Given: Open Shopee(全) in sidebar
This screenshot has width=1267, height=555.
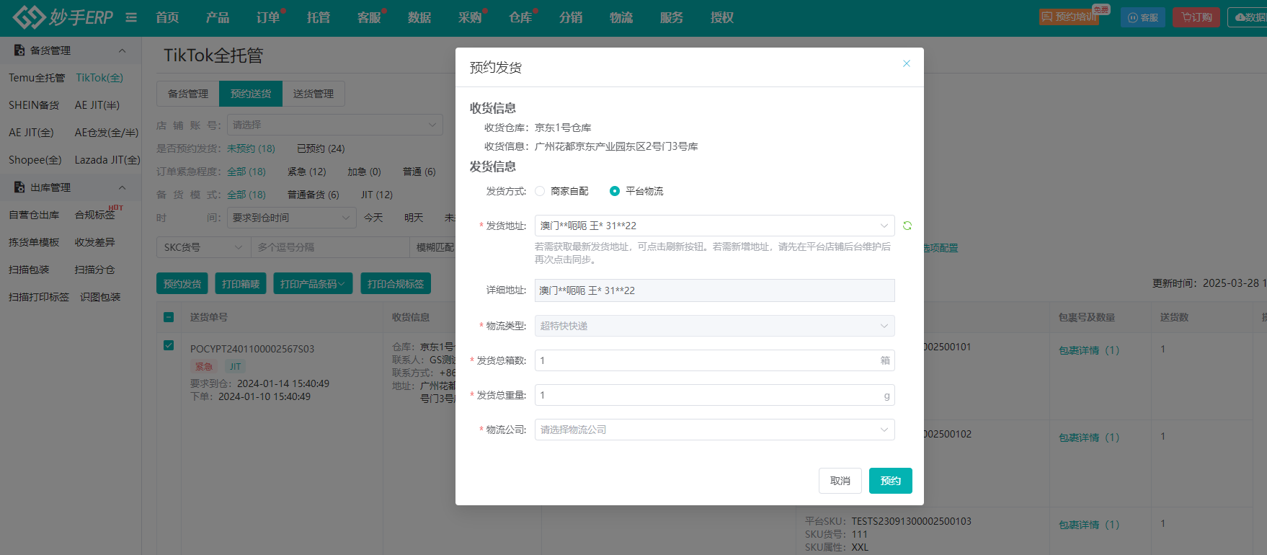Looking at the screenshot, I should point(35,160).
